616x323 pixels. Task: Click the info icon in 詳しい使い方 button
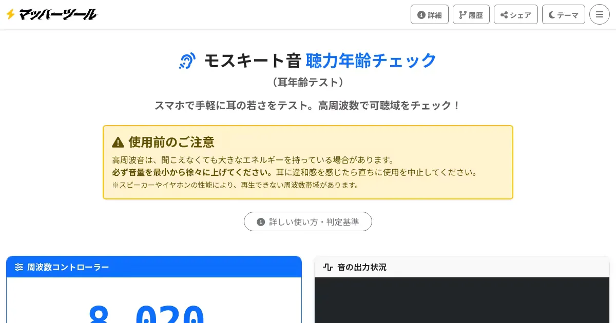pos(261,222)
